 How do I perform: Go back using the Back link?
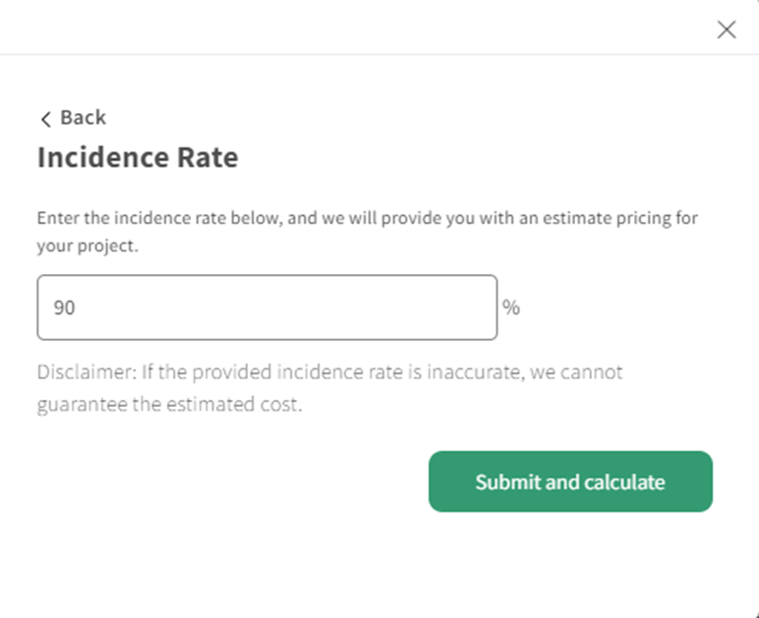coord(73,118)
